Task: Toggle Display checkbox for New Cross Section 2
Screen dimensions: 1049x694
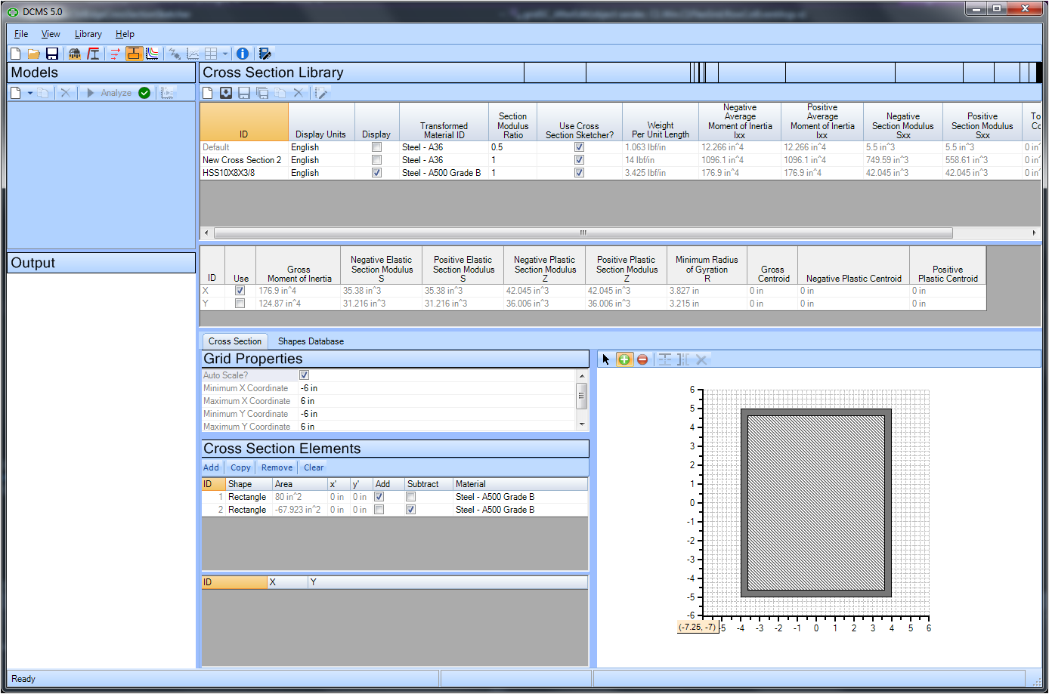Action: point(376,160)
